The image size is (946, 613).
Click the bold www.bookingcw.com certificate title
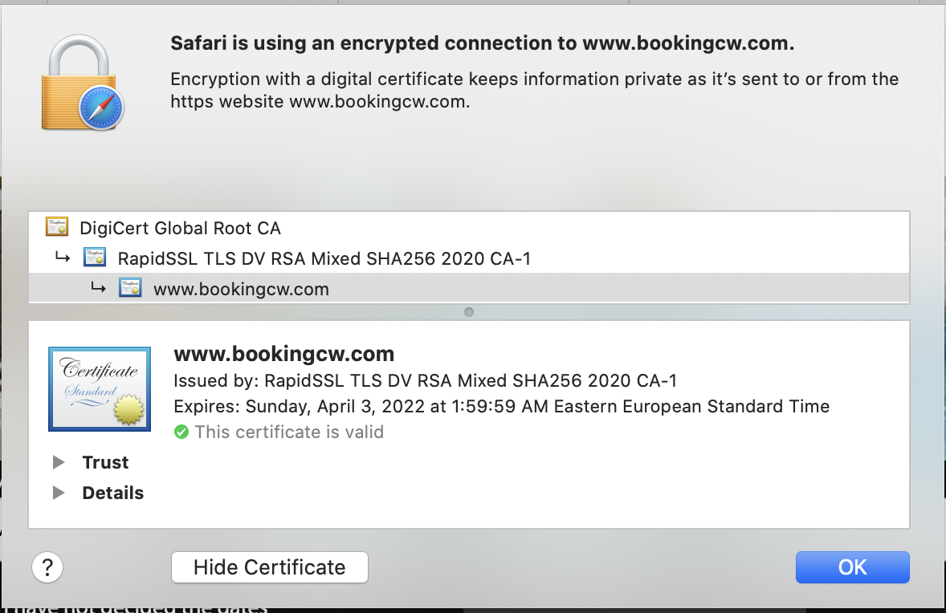pyautogui.click(x=284, y=354)
